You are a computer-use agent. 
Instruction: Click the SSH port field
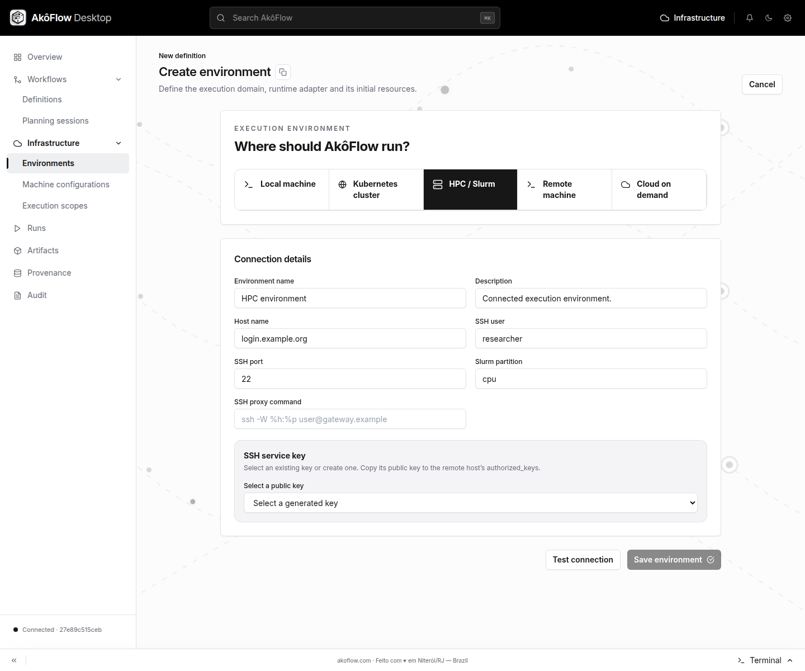coord(350,379)
